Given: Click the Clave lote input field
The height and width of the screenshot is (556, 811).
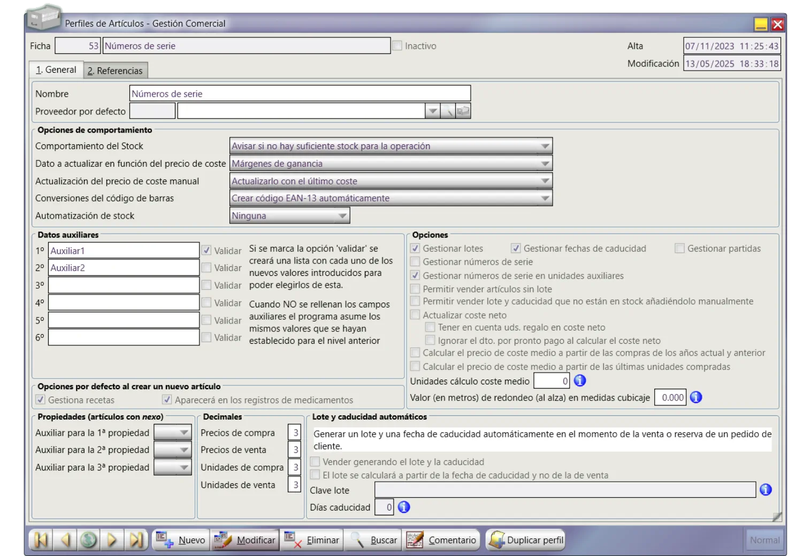Looking at the screenshot, I should coord(565,490).
